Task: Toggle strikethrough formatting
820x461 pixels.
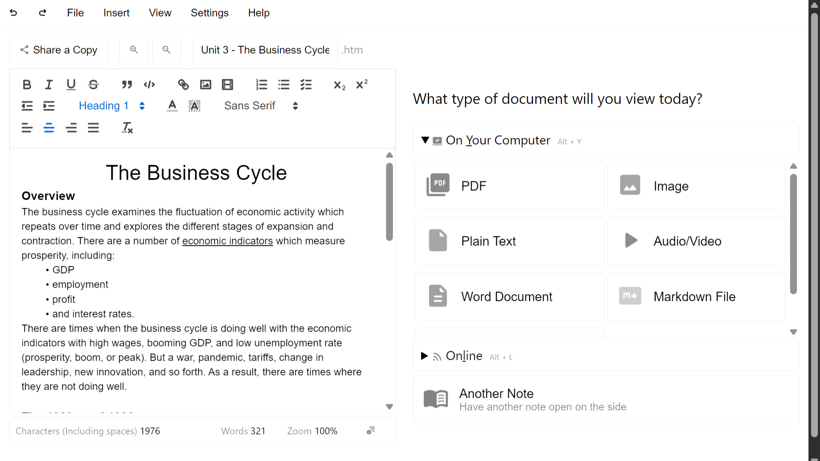Action: click(x=94, y=85)
